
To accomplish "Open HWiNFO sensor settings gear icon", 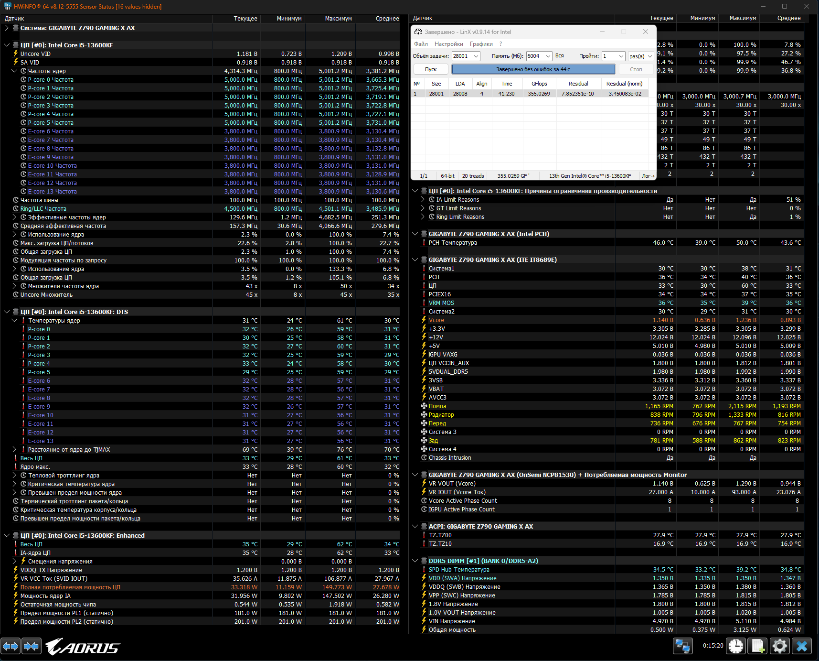I will pos(780,646).
